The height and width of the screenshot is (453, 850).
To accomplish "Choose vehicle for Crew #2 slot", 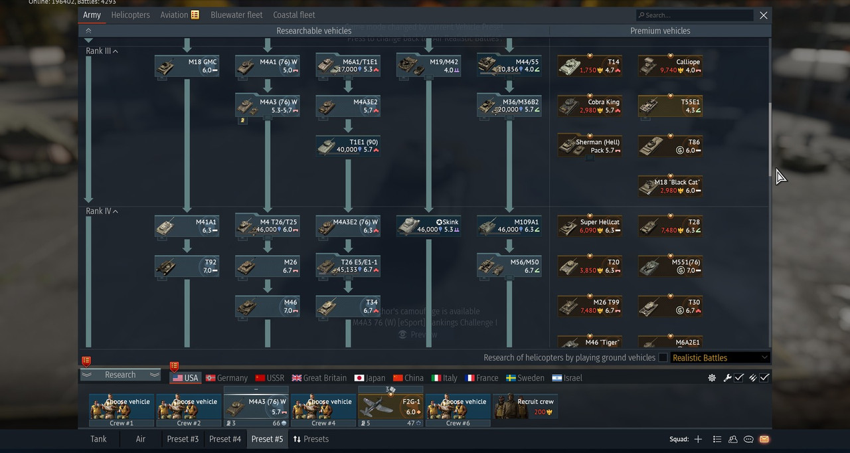I will click(x=189, y=410).
